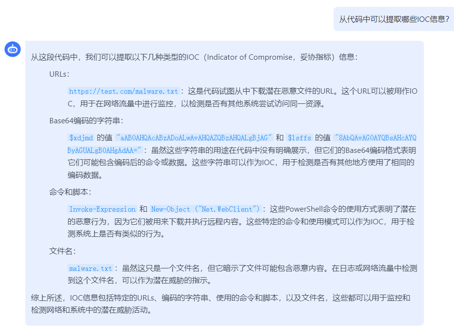Select the Invoke-Expression inline code

pos(102,209)
